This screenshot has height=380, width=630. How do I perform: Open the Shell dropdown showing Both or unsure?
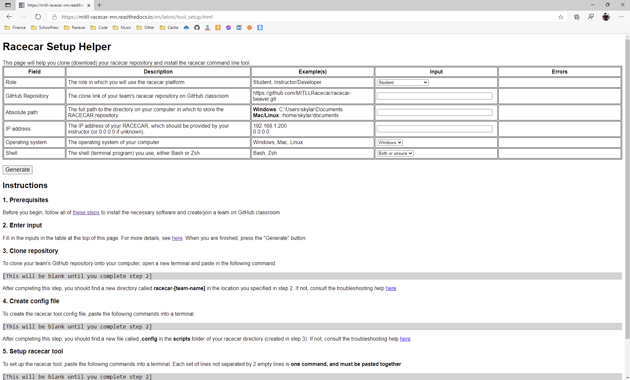tap(395, 153)
